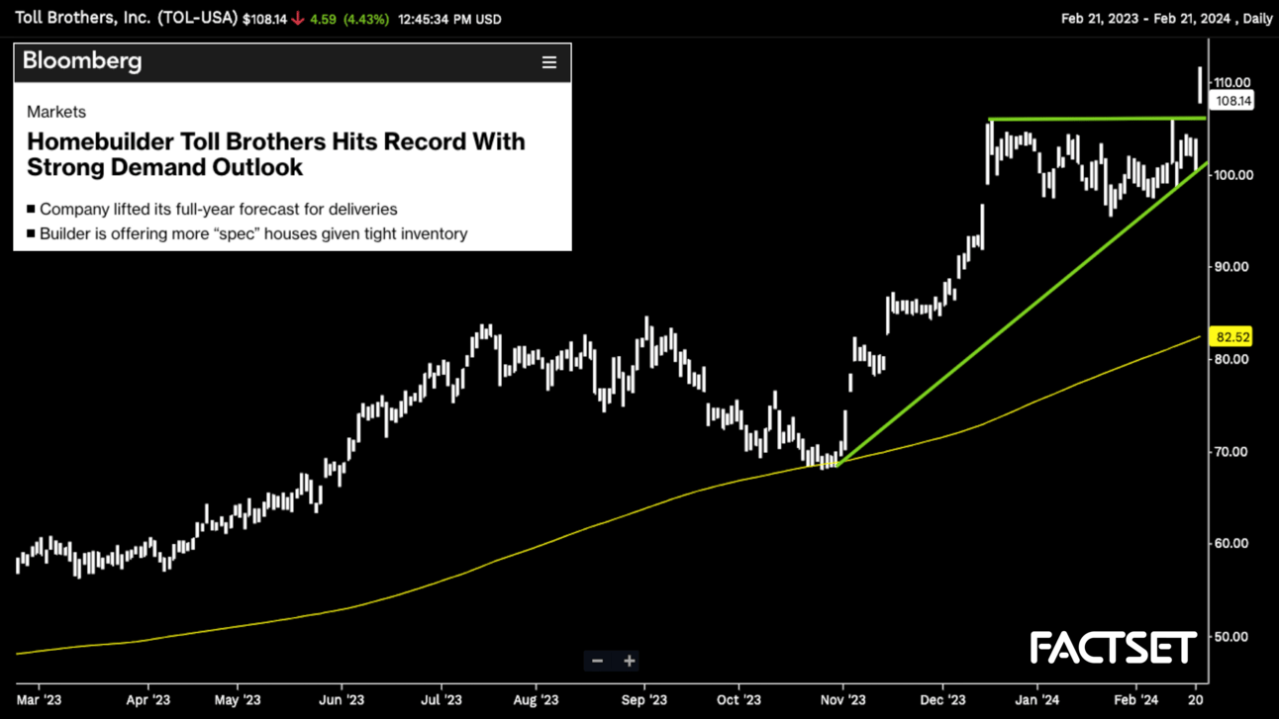Open the Bloomberg hamburger menu
Screen dimensions: 1279x719
point(549,62)
